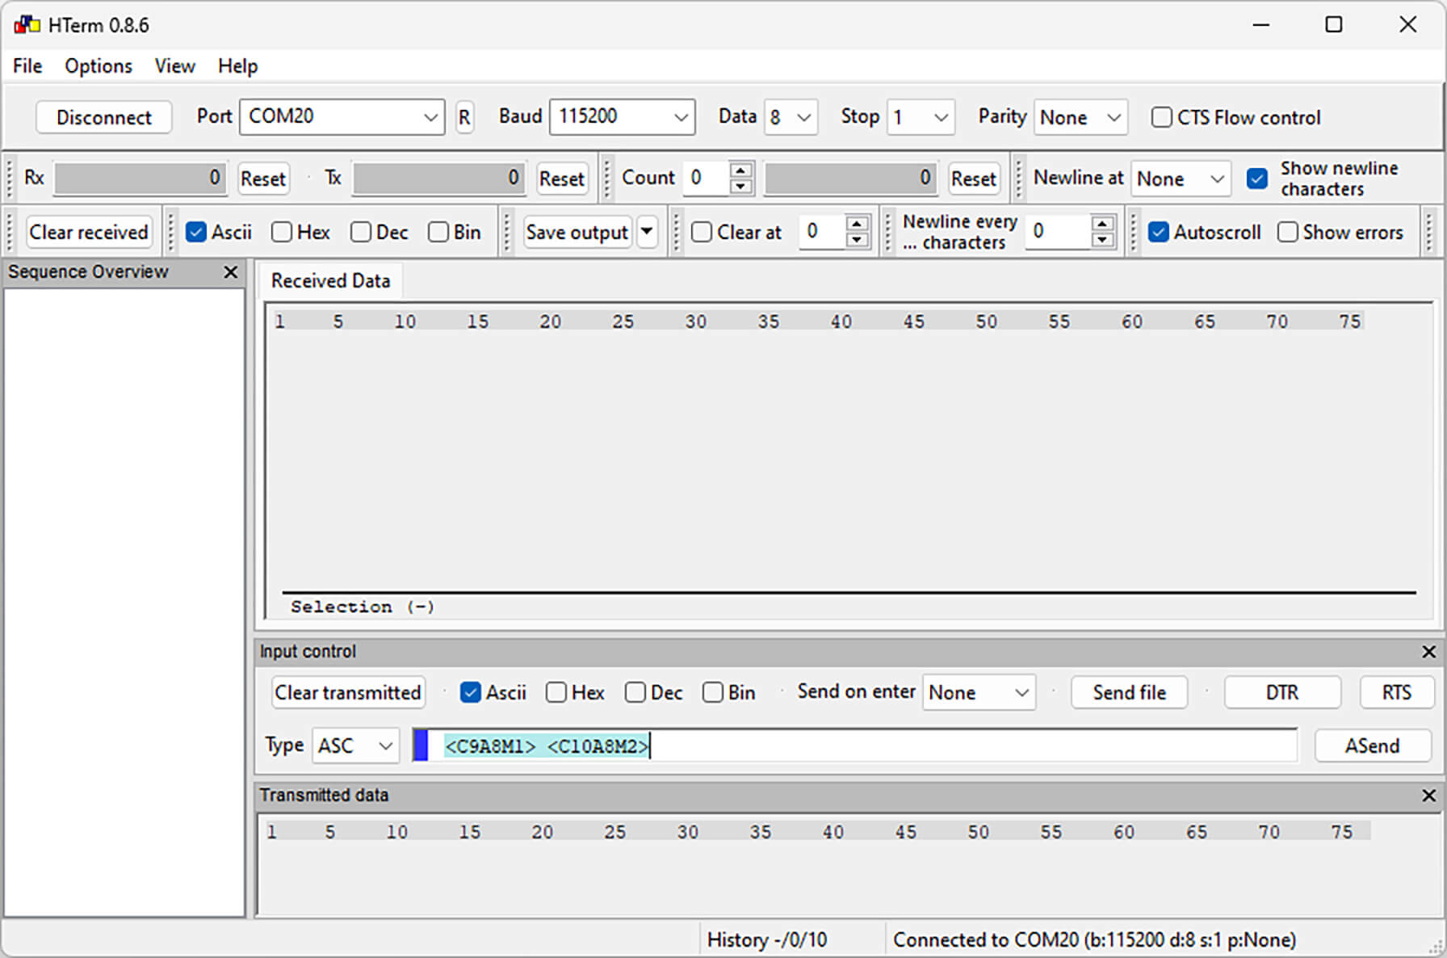This screenshot has width=1447, height=958.
Task: Click the blue input marker block
Action: tap(421, 745)
